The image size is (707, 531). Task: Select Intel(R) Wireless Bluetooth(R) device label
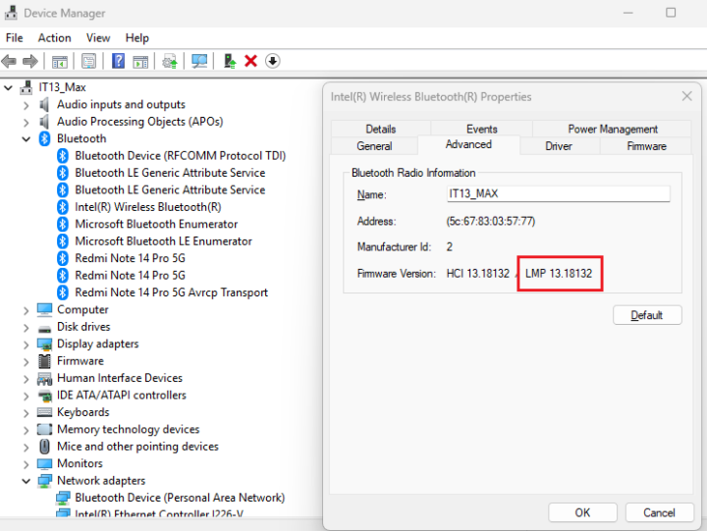[148, 207]
